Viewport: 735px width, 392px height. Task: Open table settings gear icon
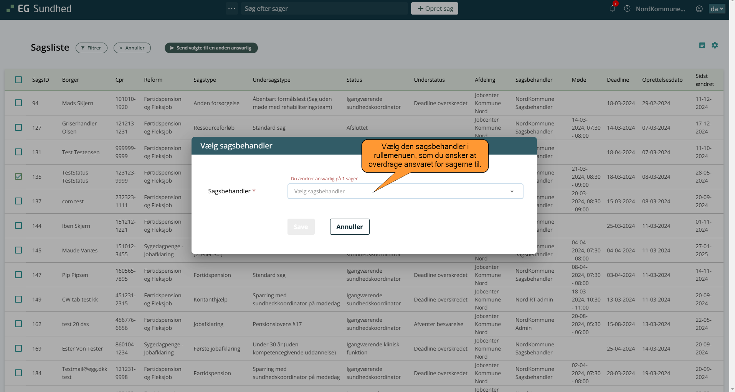click(715, 45)
